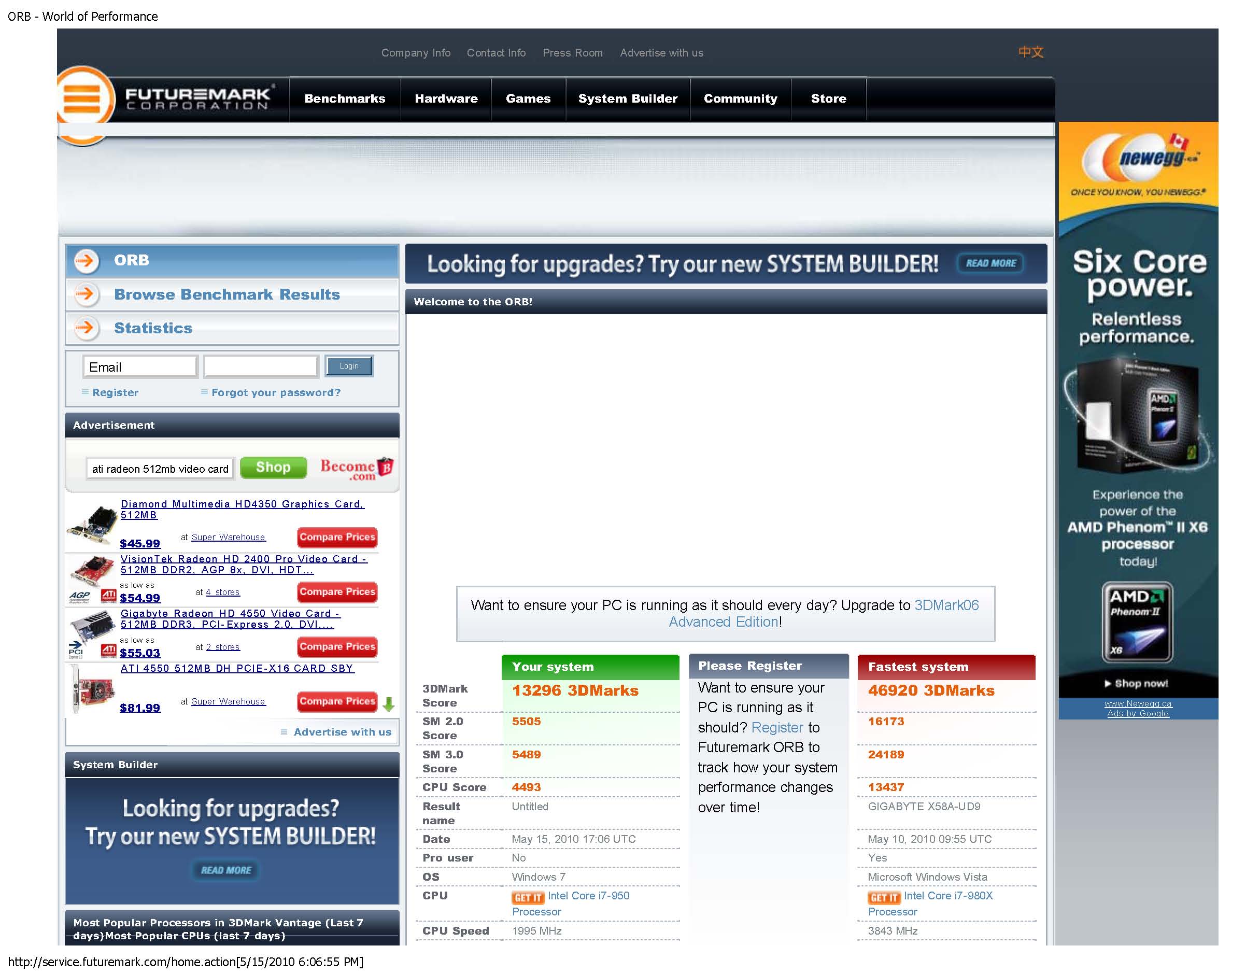Click Shop now in the AMD ad
The width and height of the screenshot is (1260, 974).
point(1137,684)
